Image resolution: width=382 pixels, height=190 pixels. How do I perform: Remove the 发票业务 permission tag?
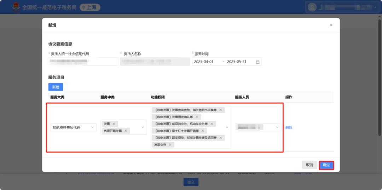(170, 145)
